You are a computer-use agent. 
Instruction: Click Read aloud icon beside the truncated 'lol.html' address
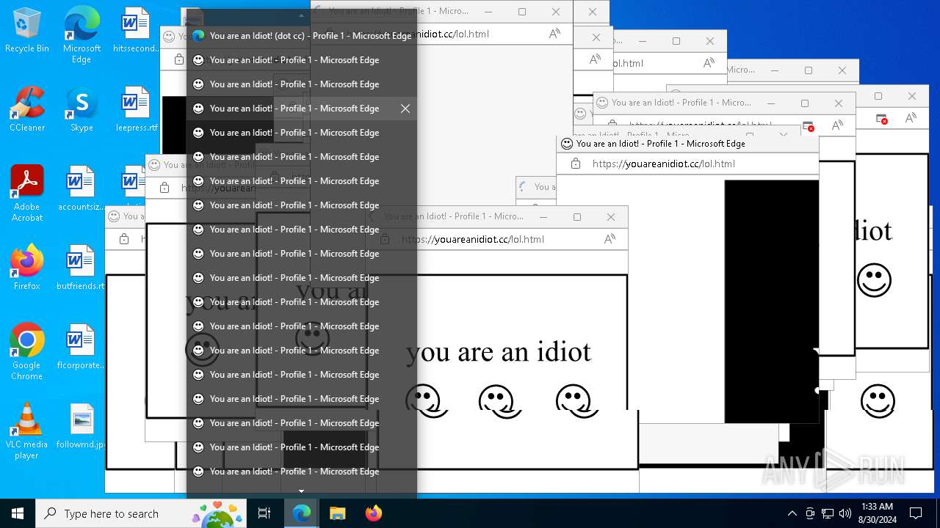coord(709,63)
